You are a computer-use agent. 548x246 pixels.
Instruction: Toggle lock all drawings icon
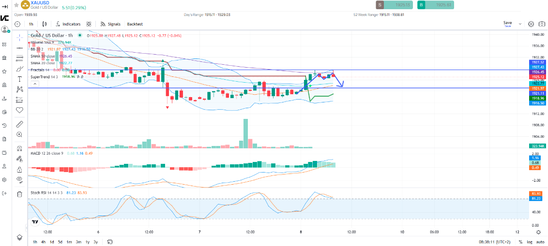click(19, 169)
